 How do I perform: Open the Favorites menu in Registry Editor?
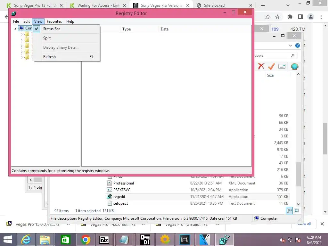[x=54, y=21]
